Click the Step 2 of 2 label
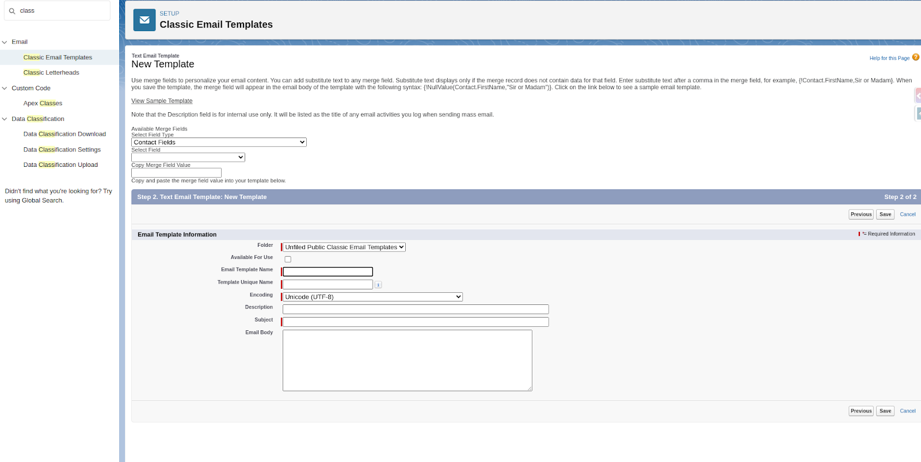The image size is (921, 462). [x=900, y=197]
